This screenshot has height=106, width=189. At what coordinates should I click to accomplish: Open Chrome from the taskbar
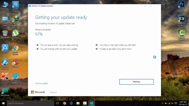coord(64,103)
